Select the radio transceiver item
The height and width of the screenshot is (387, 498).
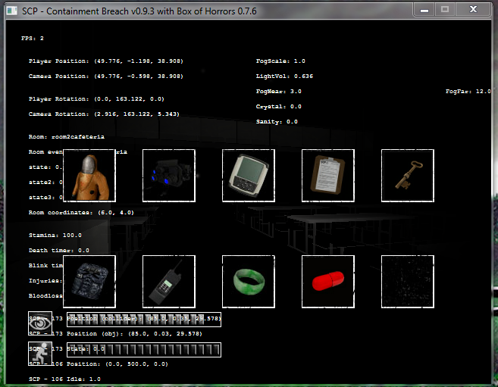pos(169,282)
